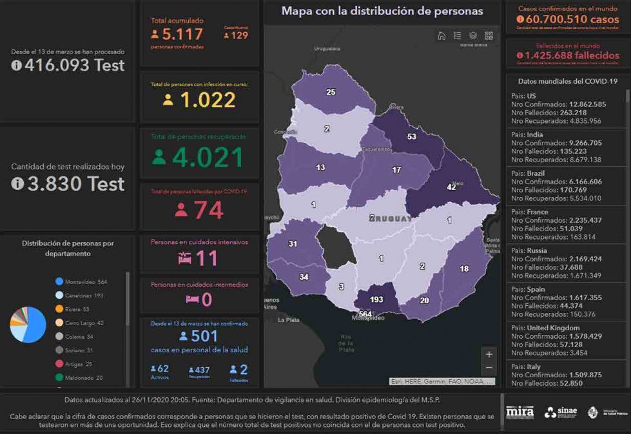The height and width of the screenshot is (434, 631).
Task: Click the scrollbar of department legend list
Action: 127,309
